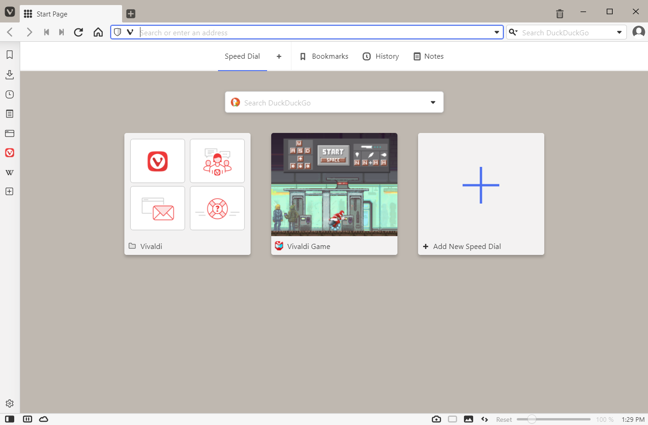The width and height of the screenshot is (648, 425).
Task: Open the Notes panel in sidebar
Action: pos(10,114)
